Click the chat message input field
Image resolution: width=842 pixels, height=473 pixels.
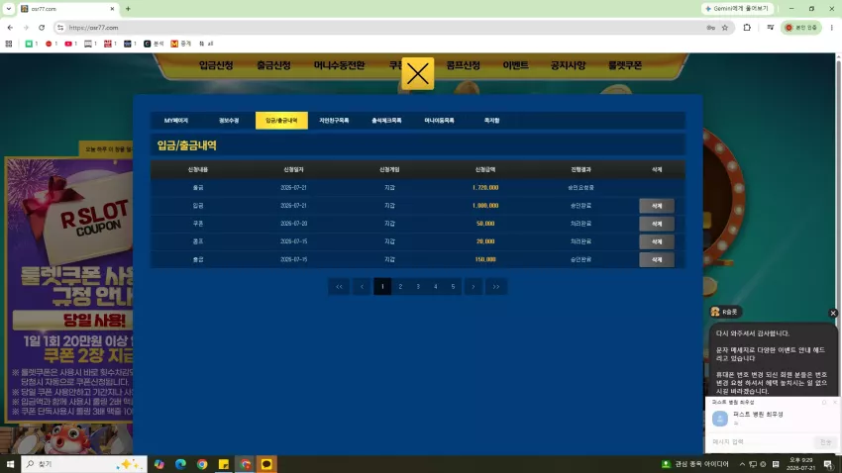click(x=762, y=442)
